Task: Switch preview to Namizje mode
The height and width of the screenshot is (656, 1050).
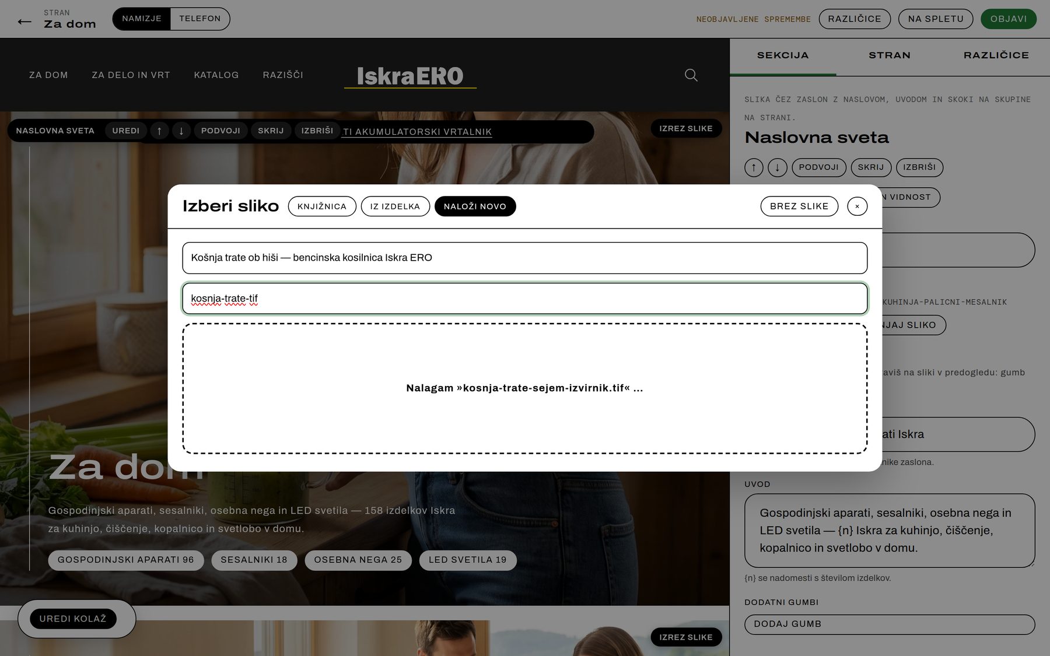Action: (142, 19)
